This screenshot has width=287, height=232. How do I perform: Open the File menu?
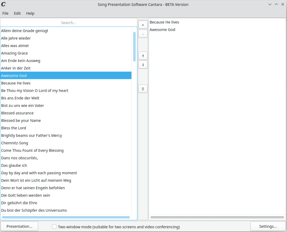(x=5, y=13)
